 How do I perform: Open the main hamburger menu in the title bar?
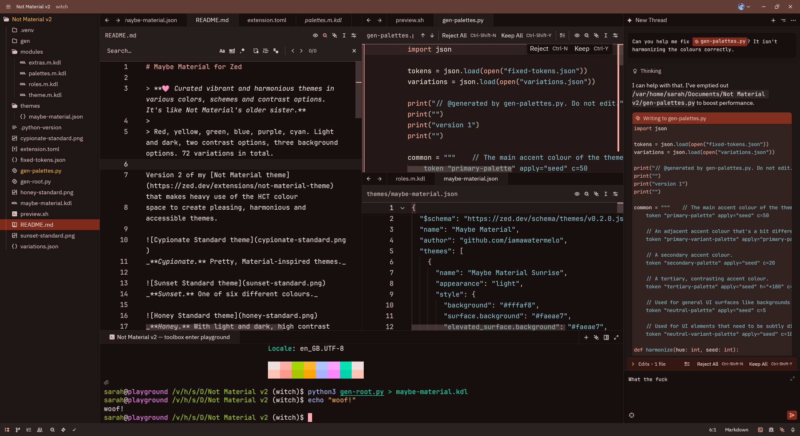click(8, 7)
